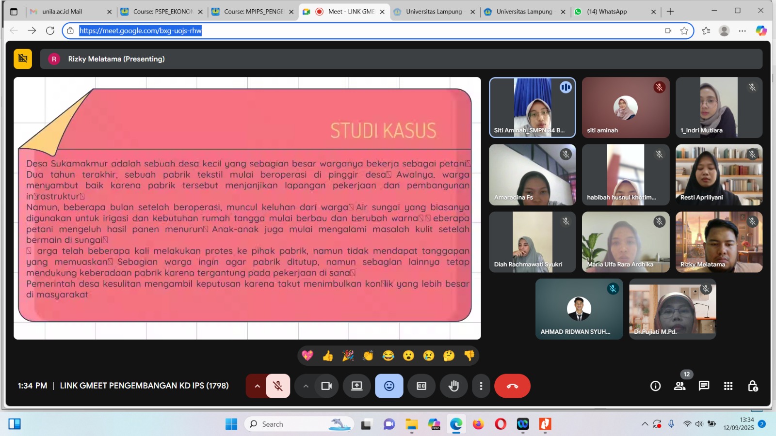The height and width of the screenshot is (436, 776).
Task: Open meeting details info icon
Action: (655, 386)
